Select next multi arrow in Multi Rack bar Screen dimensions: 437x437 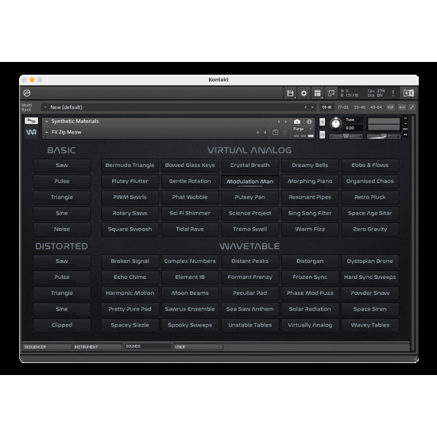[312, 107]
